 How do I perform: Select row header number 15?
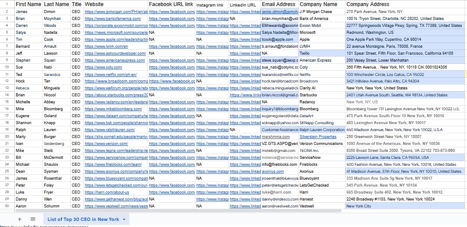click(x=7, y=102)
